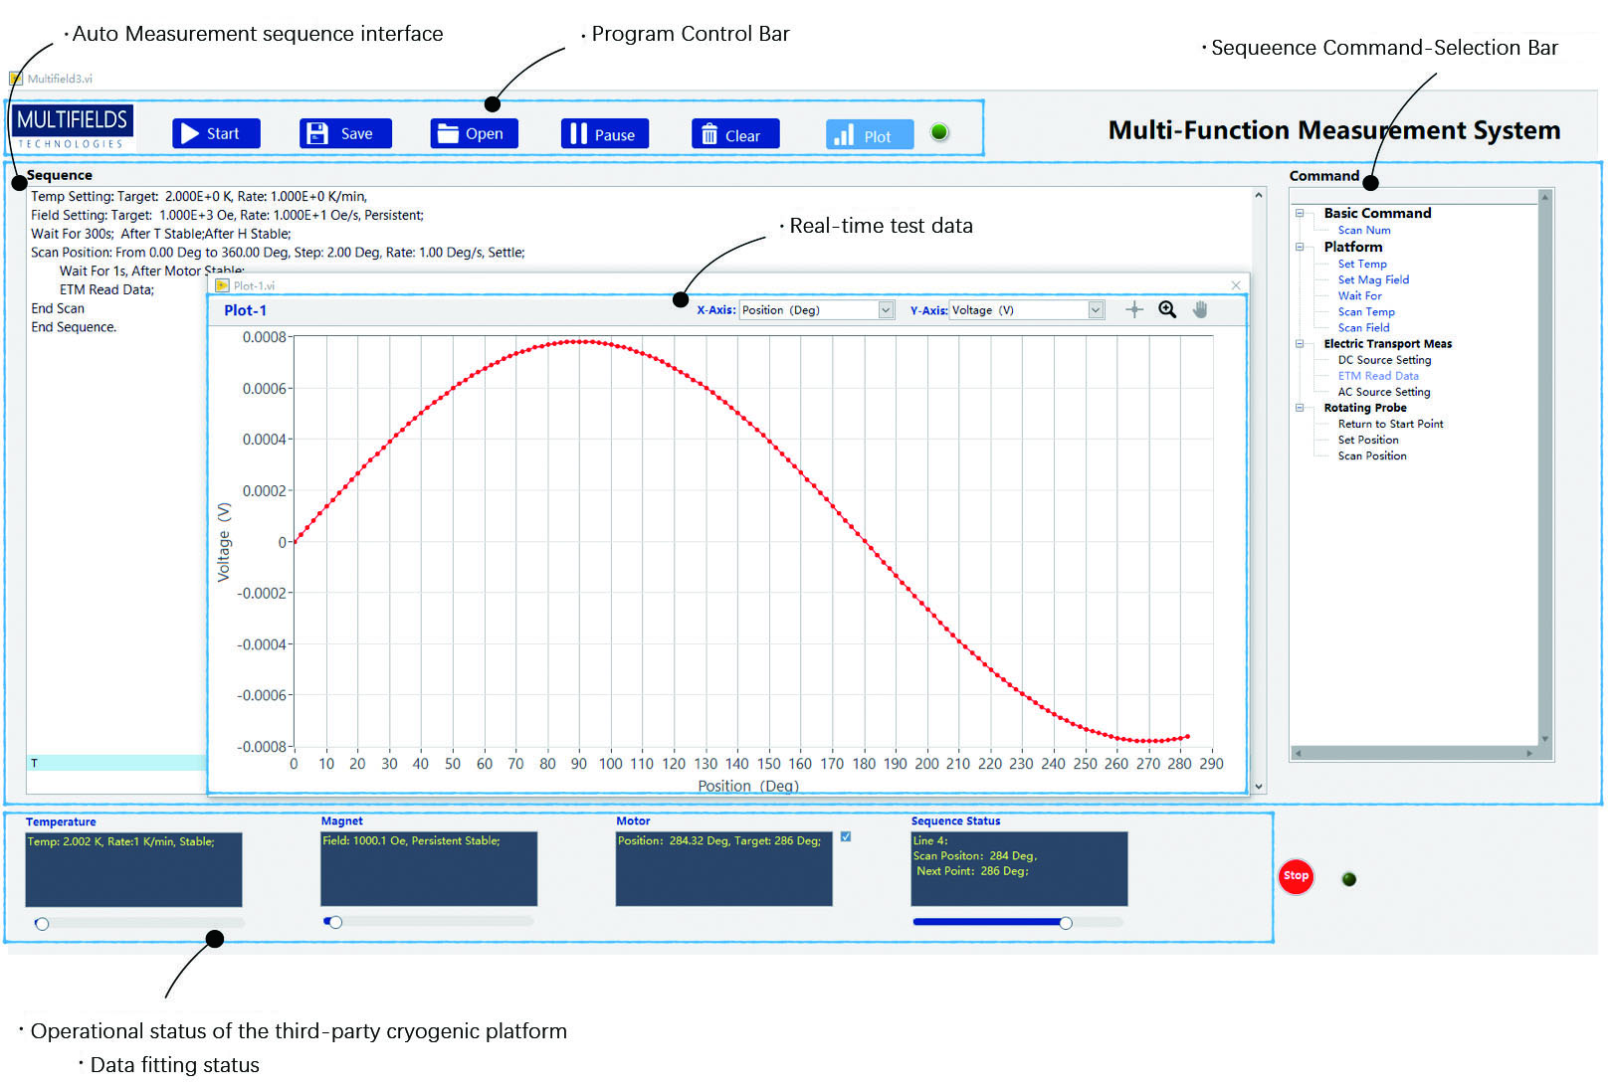Open the Y-Axis Voltage (V) dropdown
Image resolution: width=1614 pixels, height=1090 pixels.
[x=1096, y=310]
